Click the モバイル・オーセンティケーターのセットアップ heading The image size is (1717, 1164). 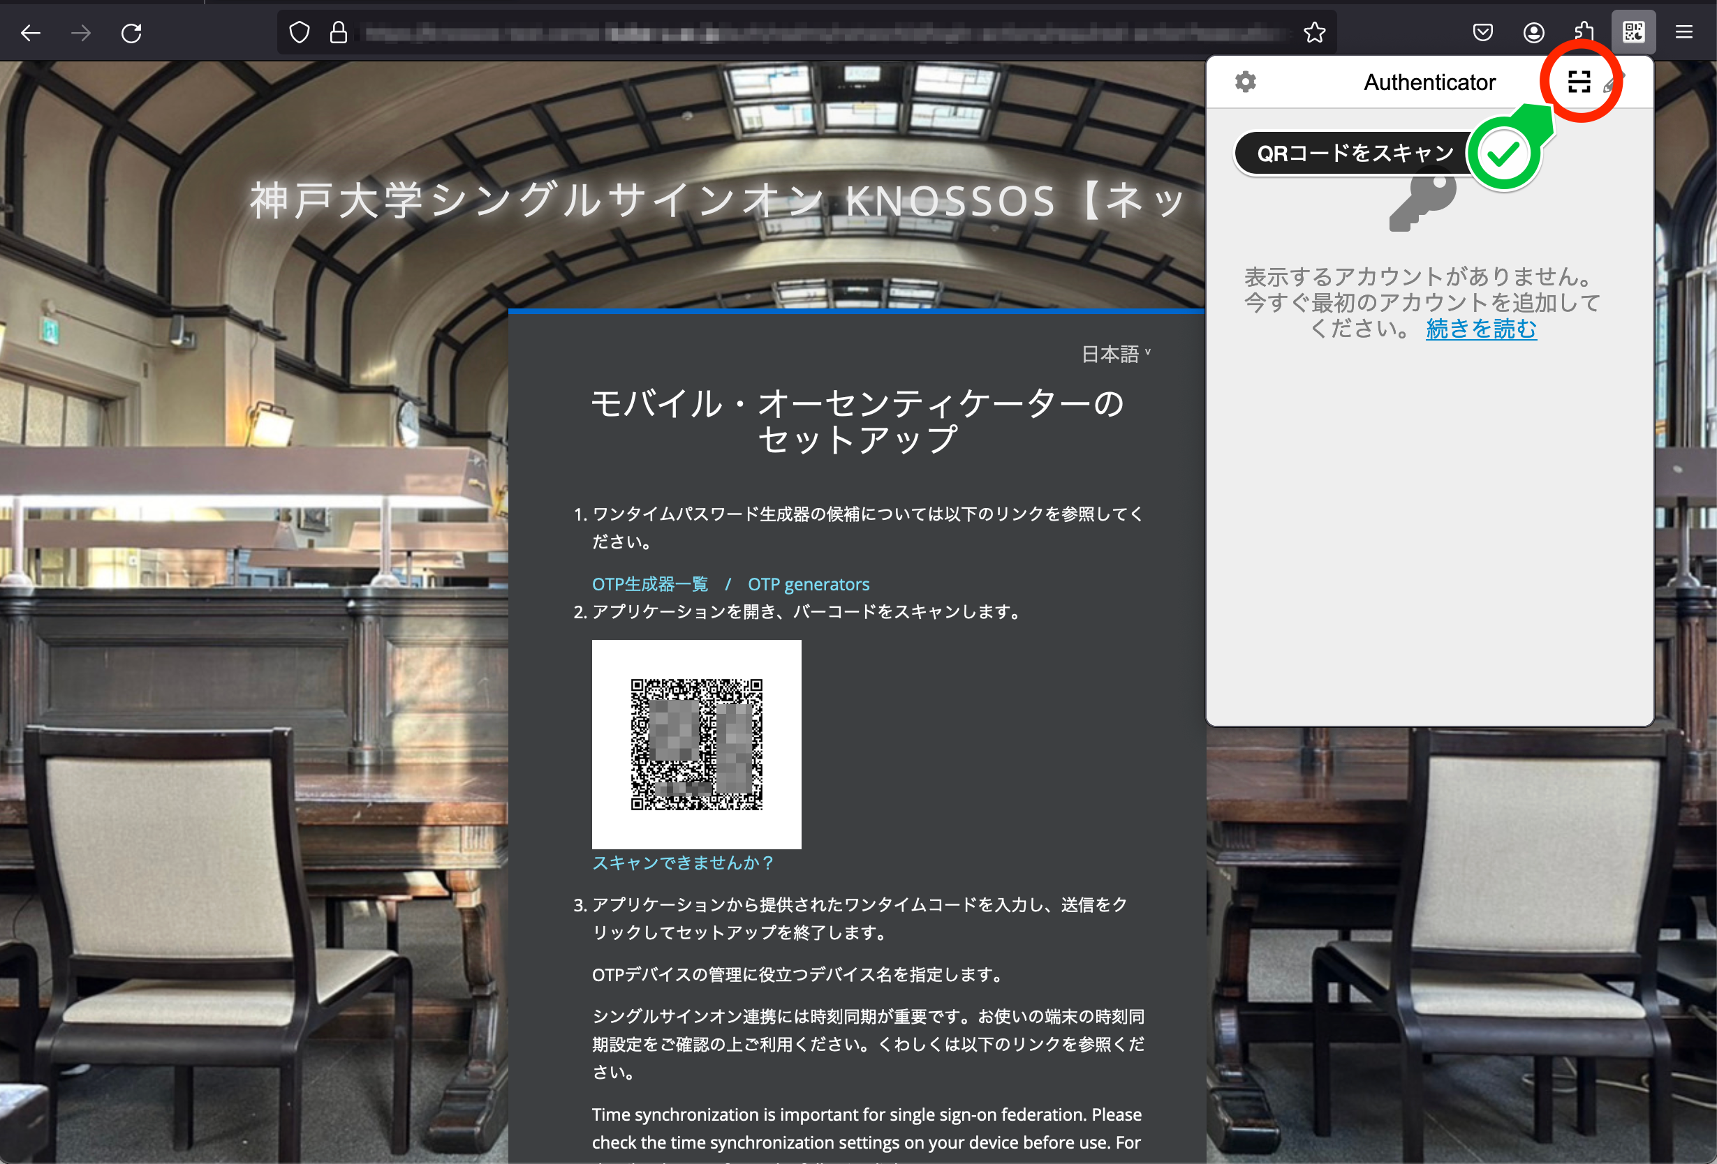857,421
